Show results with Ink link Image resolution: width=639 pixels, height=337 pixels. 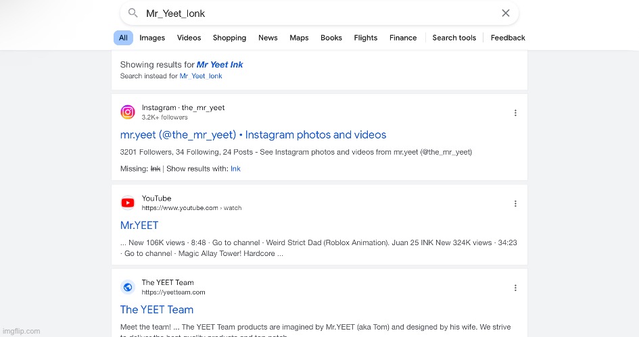235,169
